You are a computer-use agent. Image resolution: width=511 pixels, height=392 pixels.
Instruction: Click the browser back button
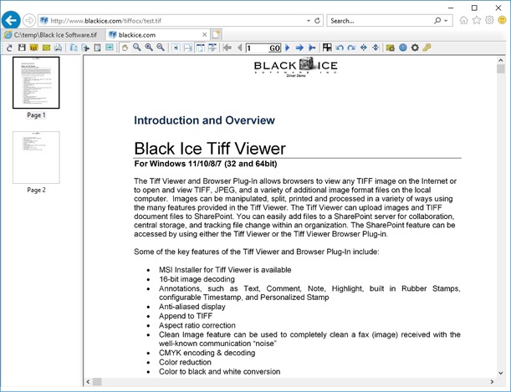click(x=11, y=19)
